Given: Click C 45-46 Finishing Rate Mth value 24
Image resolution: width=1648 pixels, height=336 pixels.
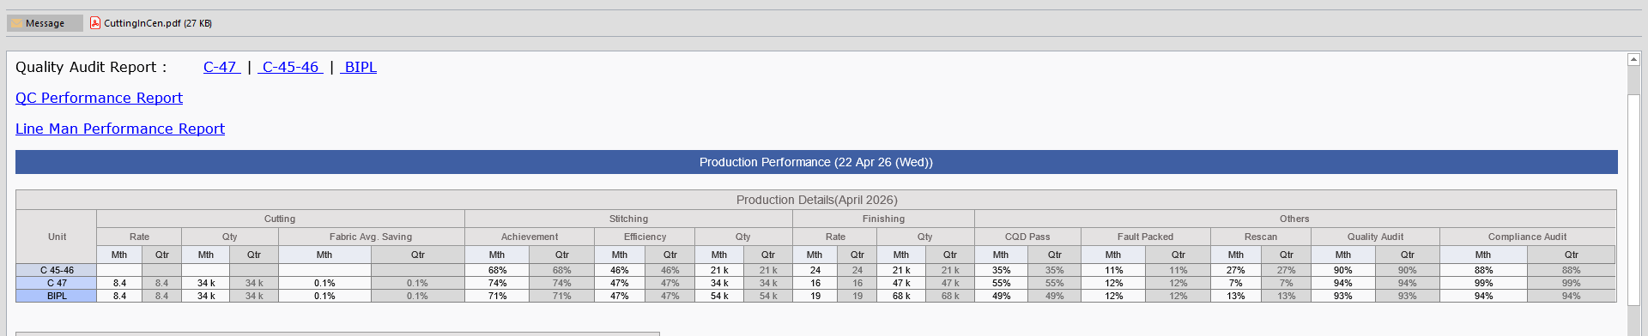Looking at the screenshot, I should (815, 270).
